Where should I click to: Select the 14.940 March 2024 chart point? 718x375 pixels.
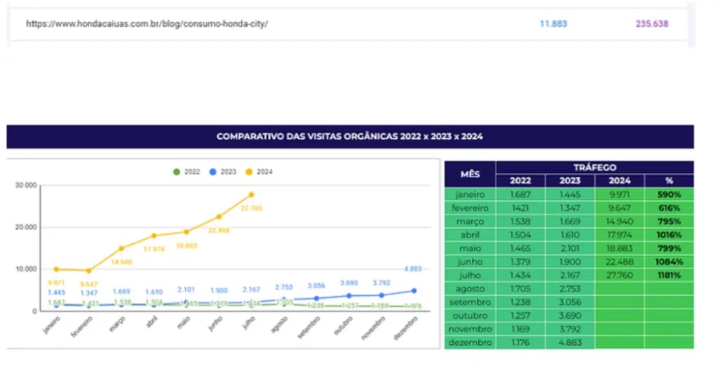pyautogui.click(x=121, y=248)
